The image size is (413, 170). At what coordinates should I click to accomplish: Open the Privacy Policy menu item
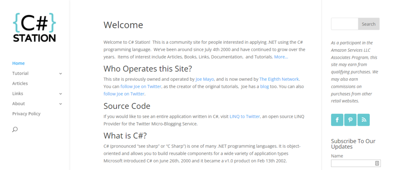(x=26, y=114)
